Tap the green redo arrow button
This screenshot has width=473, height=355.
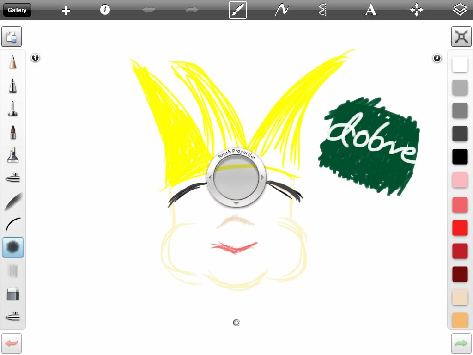pos(461,343)
